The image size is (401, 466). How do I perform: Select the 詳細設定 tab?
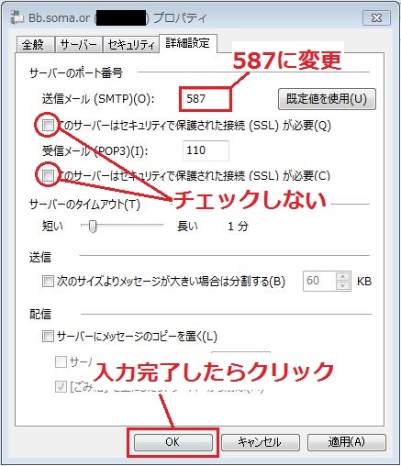[188, 43]
